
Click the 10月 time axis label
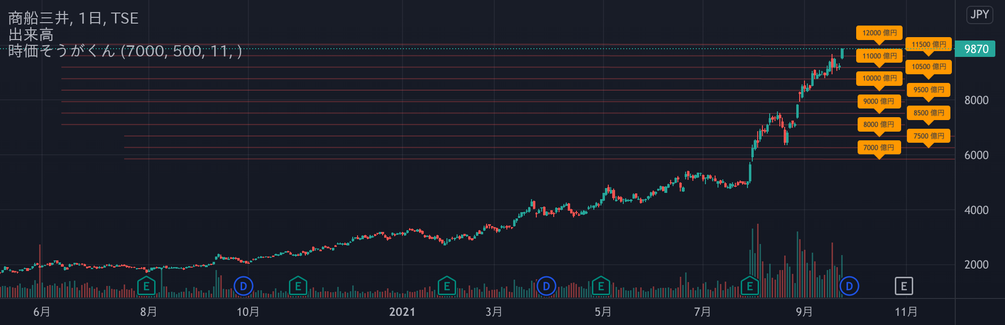[x=248, y=312]
